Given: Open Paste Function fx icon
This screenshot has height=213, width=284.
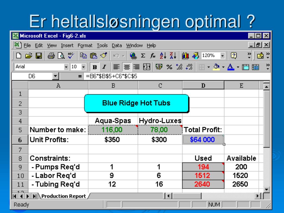Looking at the screenshot, I should [x=153, y=55].
